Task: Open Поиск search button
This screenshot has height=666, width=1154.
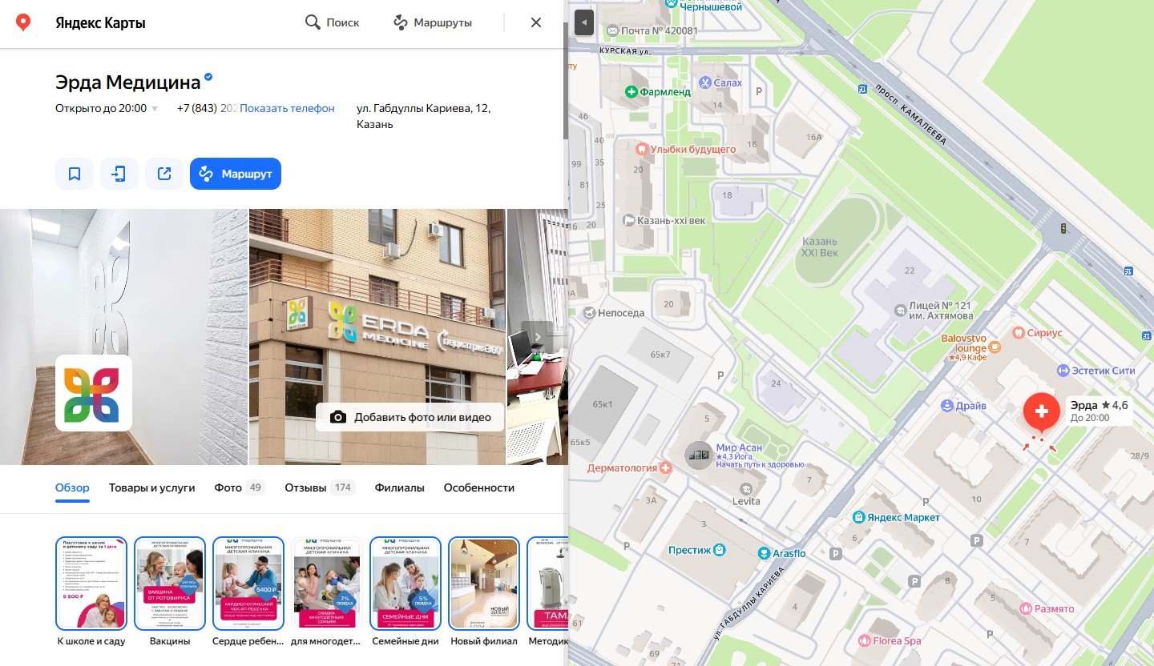Action: (x=333, y=22)
